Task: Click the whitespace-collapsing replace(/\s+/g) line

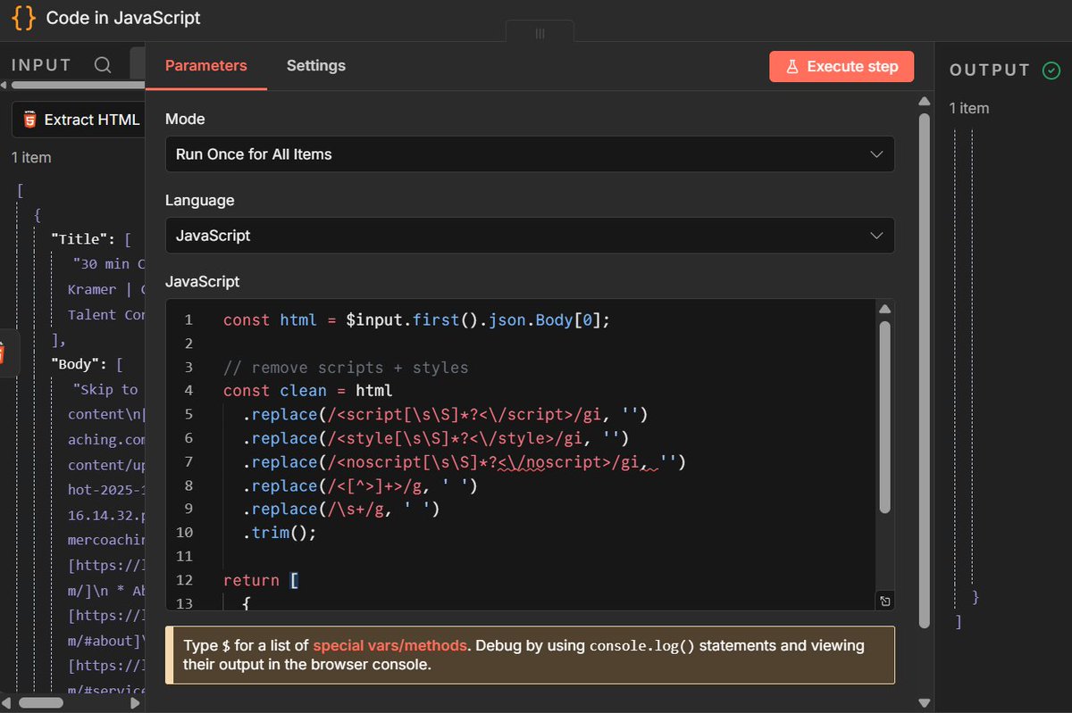Action: click(341, 509)
